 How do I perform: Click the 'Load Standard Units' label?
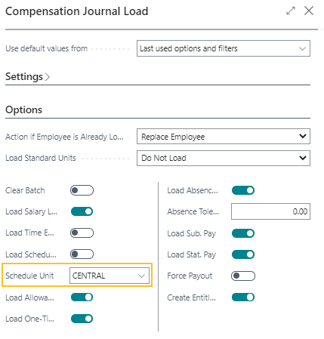41,158
